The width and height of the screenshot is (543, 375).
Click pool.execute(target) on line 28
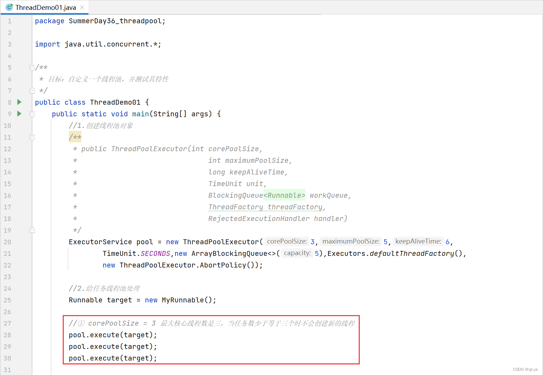[x=113, y=335]
